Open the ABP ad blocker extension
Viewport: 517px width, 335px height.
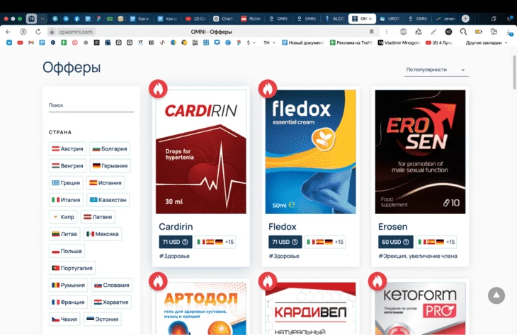[403, 32]
